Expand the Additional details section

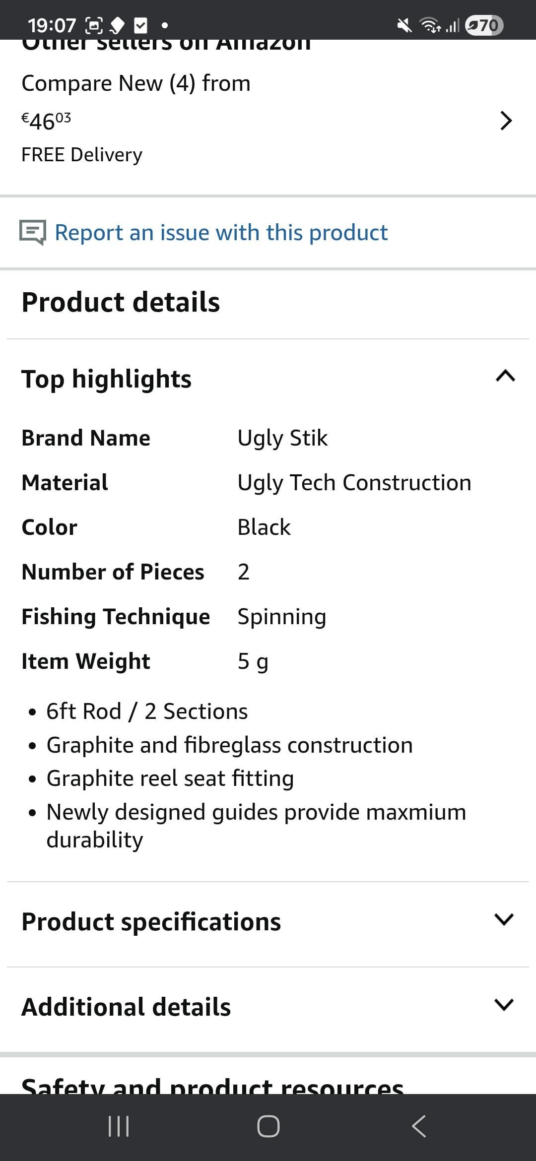pos(504,1005)
